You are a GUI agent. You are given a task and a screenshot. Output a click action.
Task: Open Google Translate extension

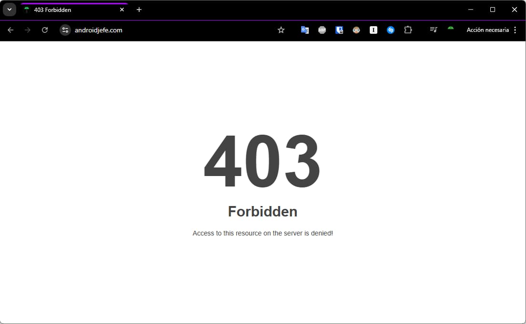coord(304,30)
